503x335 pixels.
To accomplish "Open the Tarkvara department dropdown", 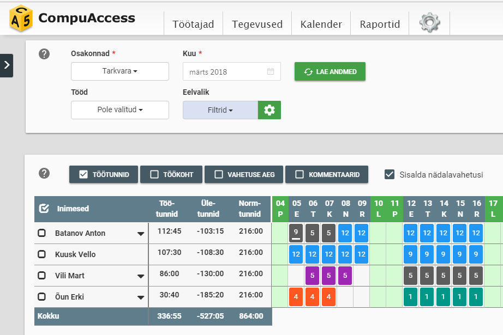I will (x=120, y=71).
